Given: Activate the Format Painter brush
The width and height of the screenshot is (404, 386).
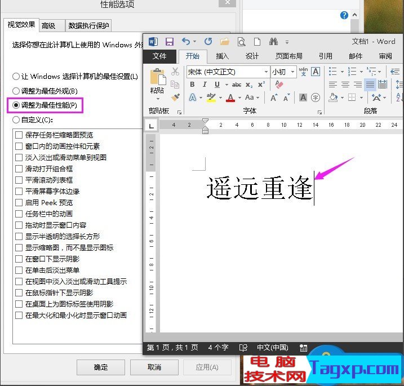Looking at the screenshot, I should [175, 97].
